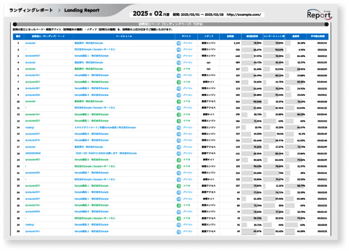Click the new visit rate bar in row 1
Viewport: 349px width, 251px height.
(251, 43)
